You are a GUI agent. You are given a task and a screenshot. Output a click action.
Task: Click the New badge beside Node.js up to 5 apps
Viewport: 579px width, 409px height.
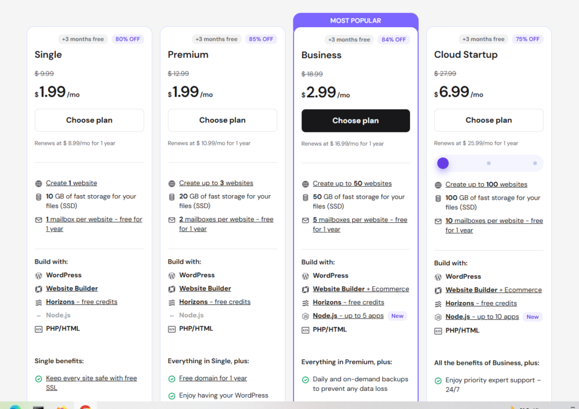pos(397,316)
